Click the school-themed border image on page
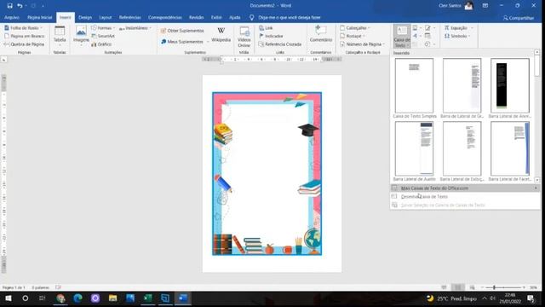The image size is (545, 307). 267,174
